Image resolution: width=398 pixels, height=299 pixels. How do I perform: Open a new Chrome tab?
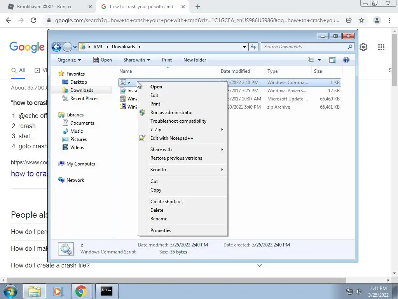pyautogui.click(x=198, y=7)
